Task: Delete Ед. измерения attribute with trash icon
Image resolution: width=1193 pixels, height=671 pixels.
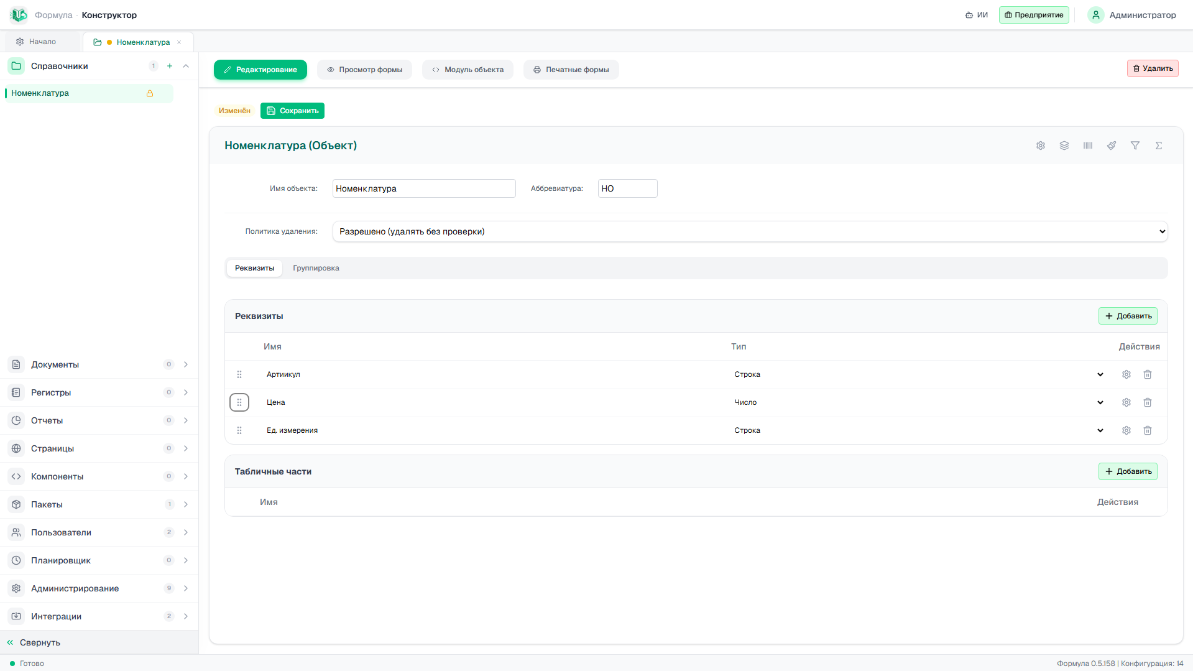Action: [1148, 430]
